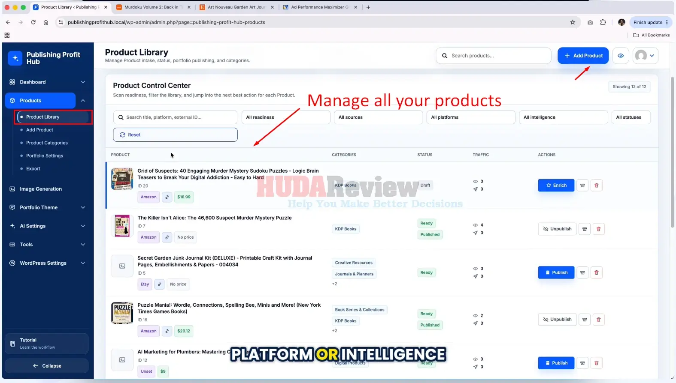The height and width of the screenshot is (383, 676).
Task: Click the Finish update browser button
Action: click(650, 22)
